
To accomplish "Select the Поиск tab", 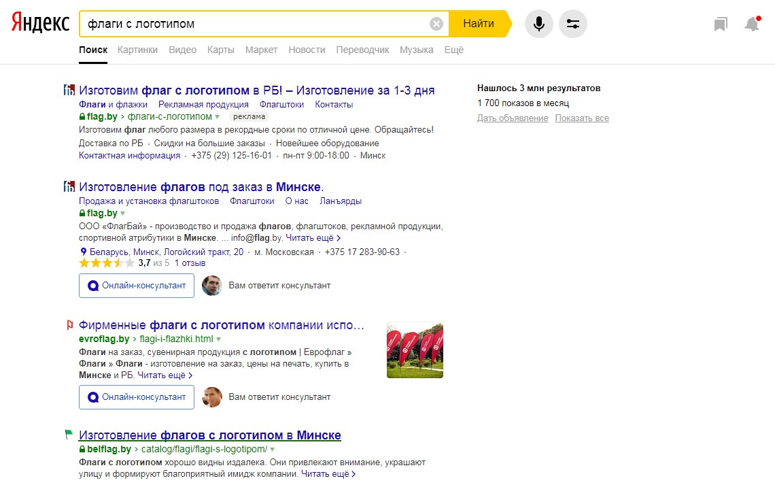I will [x=93, y=50].
